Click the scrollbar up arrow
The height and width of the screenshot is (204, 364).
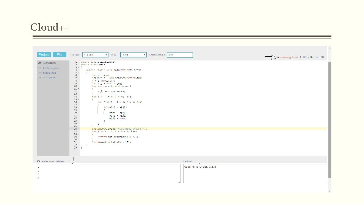(x=329, y=48)
